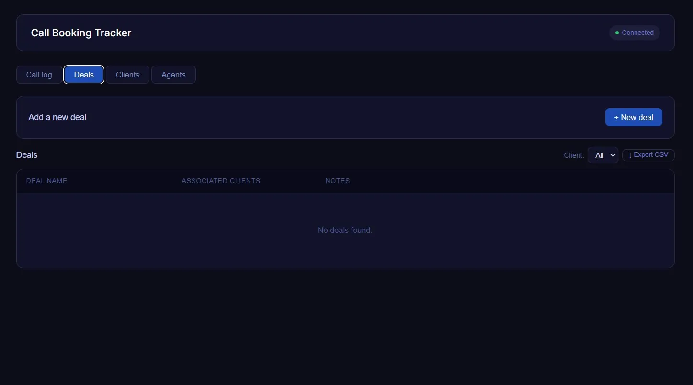Click the ASSOCIATED CLIENTS column header
693x385 pixels.
(221, 181)
